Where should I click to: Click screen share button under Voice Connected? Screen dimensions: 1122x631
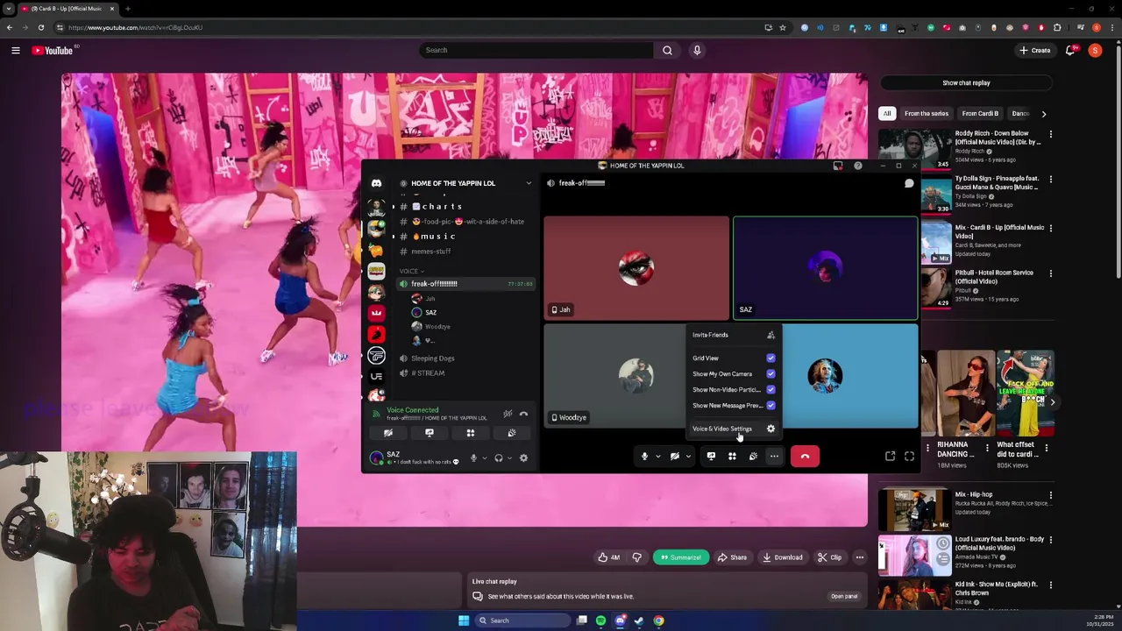coord(430,433)
